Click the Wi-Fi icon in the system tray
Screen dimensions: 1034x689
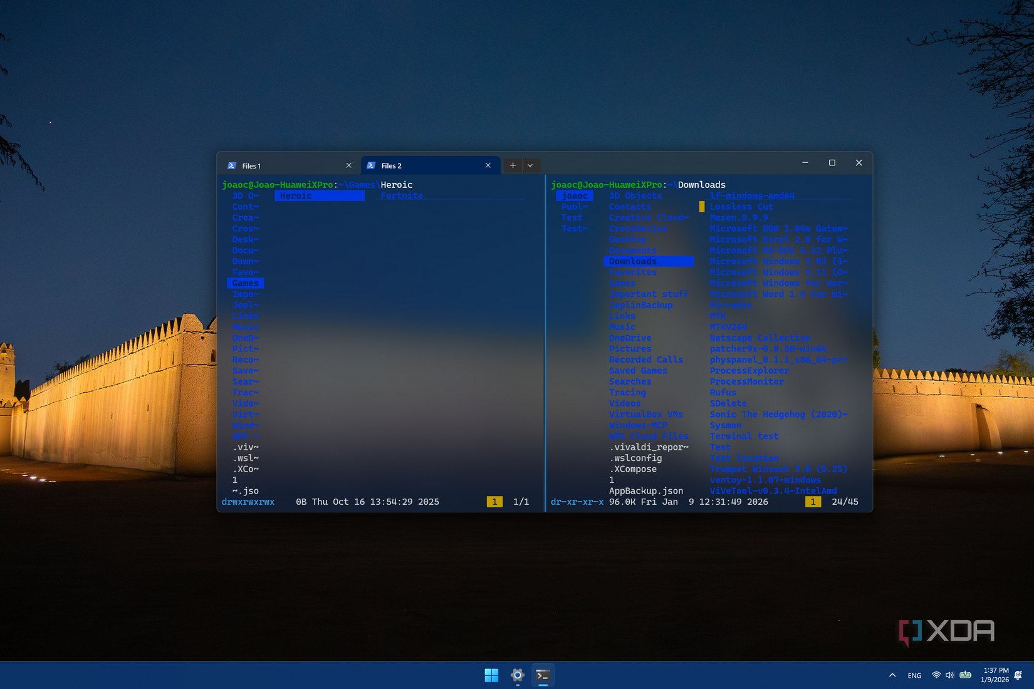pos(936,675)
